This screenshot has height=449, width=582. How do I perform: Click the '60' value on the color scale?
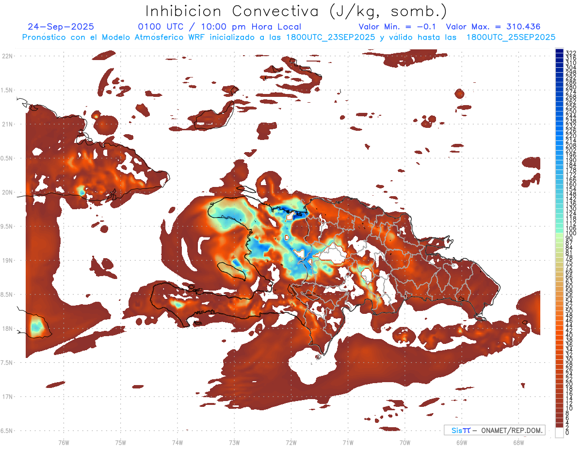[569, 286]
